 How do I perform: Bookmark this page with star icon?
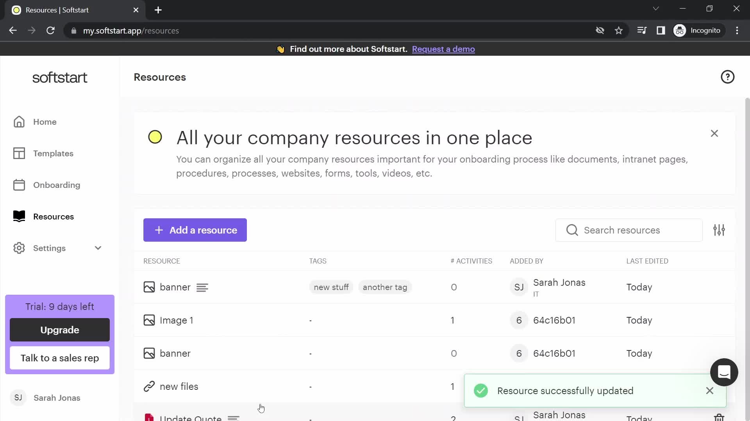(618, 30)
